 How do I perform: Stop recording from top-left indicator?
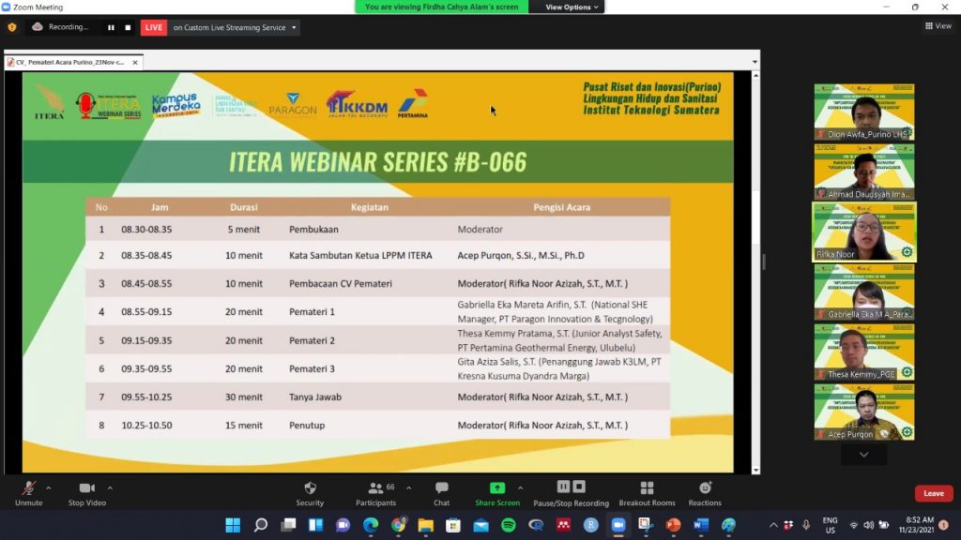[128, 27]
